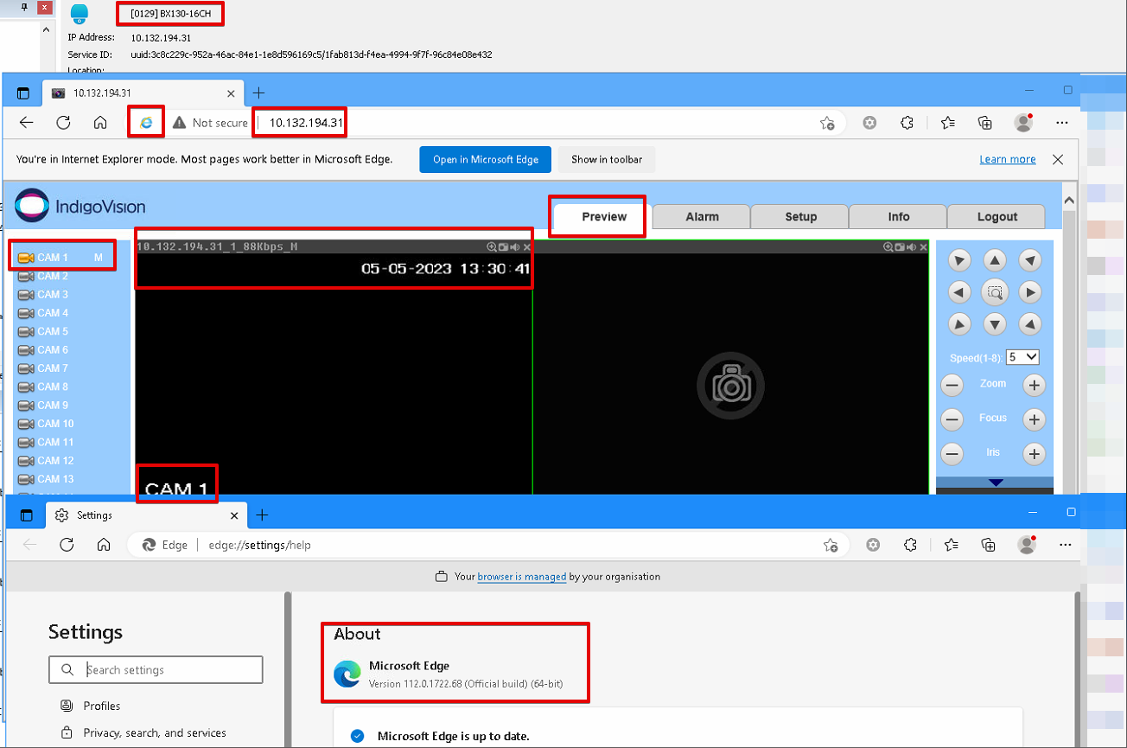Click the Internet Explorer mode icon
Screen dimensions: 1127x748
[146, 123]
